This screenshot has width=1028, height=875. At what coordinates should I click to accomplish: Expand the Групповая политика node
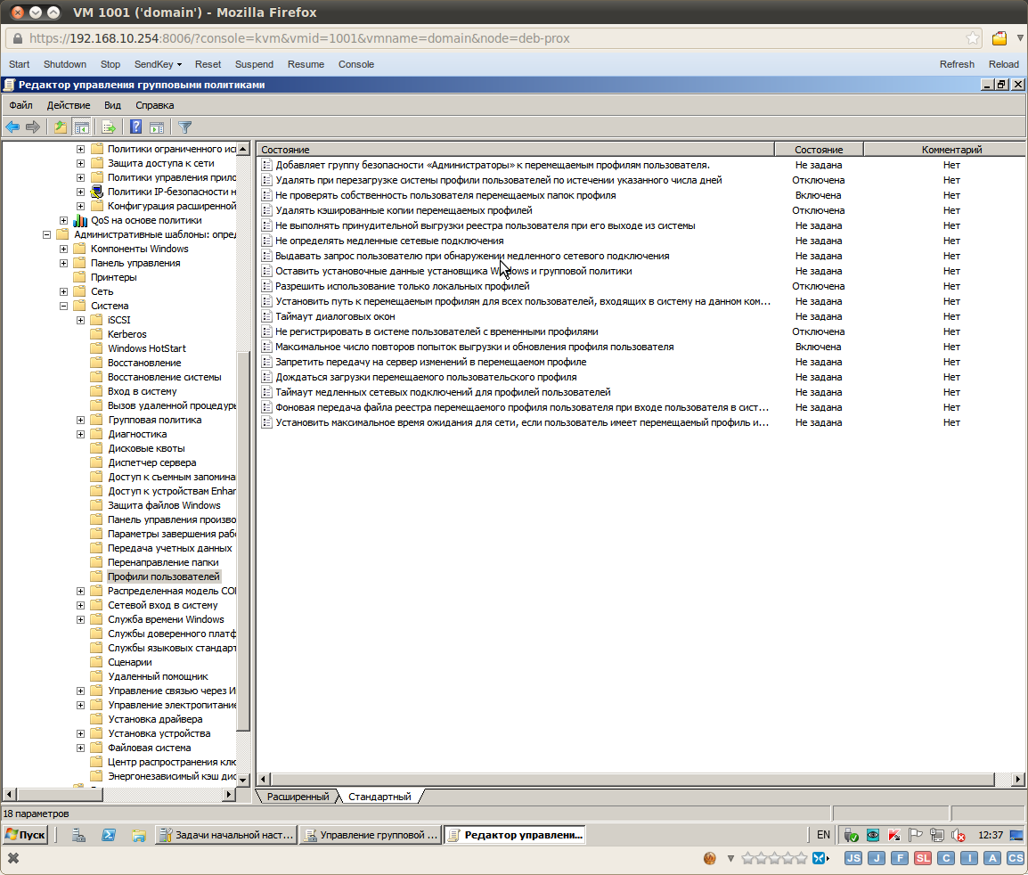pos(81,420)
